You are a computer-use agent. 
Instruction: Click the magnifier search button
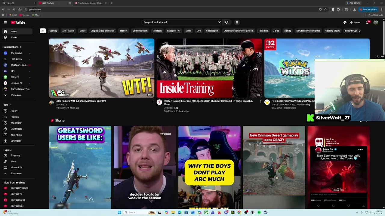[227, 22]
